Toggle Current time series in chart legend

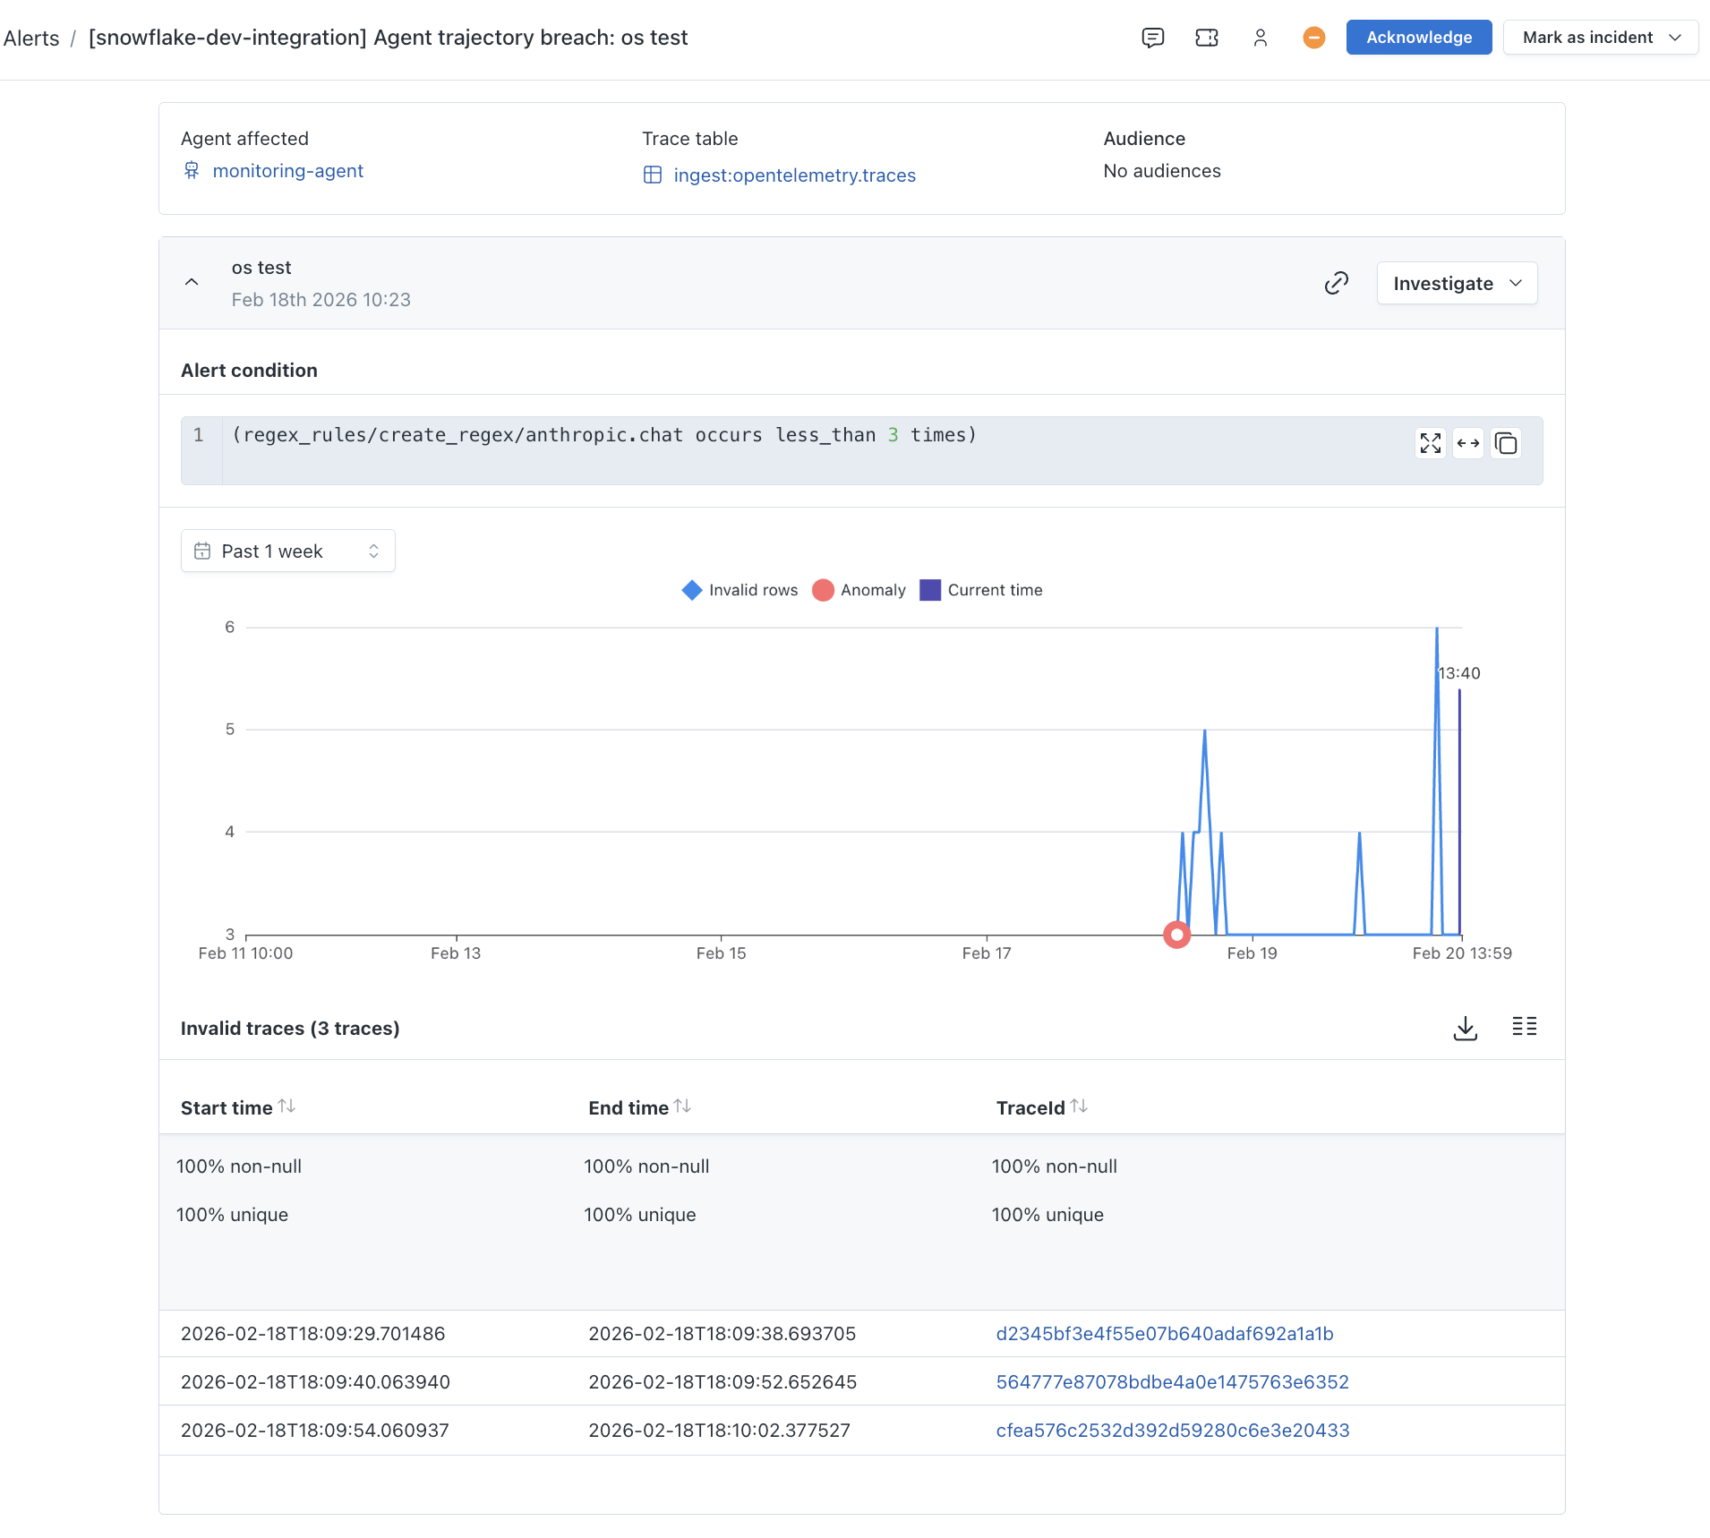point(981,590)
